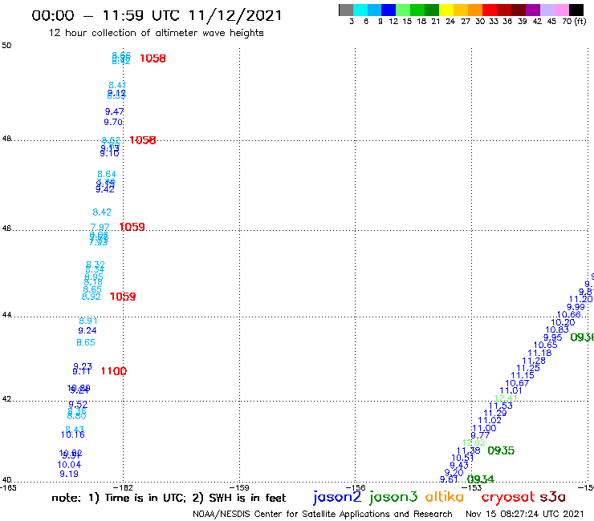Image resolution: width=594 pixels, height=521 pixels.
Task: Select the cyan swatch in the wave height legend
Action: click(x=360, y=10)
